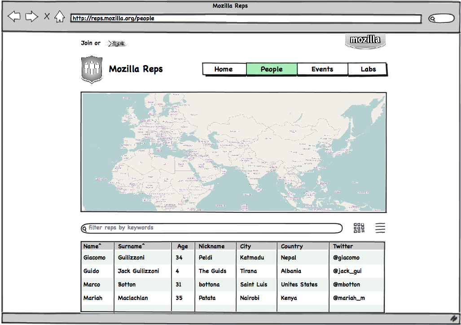Switch to grid view of reps

[359, 228]
